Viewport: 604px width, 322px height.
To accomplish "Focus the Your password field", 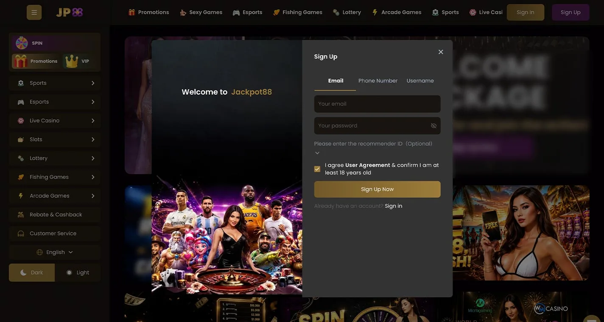I will pos(377,126).
